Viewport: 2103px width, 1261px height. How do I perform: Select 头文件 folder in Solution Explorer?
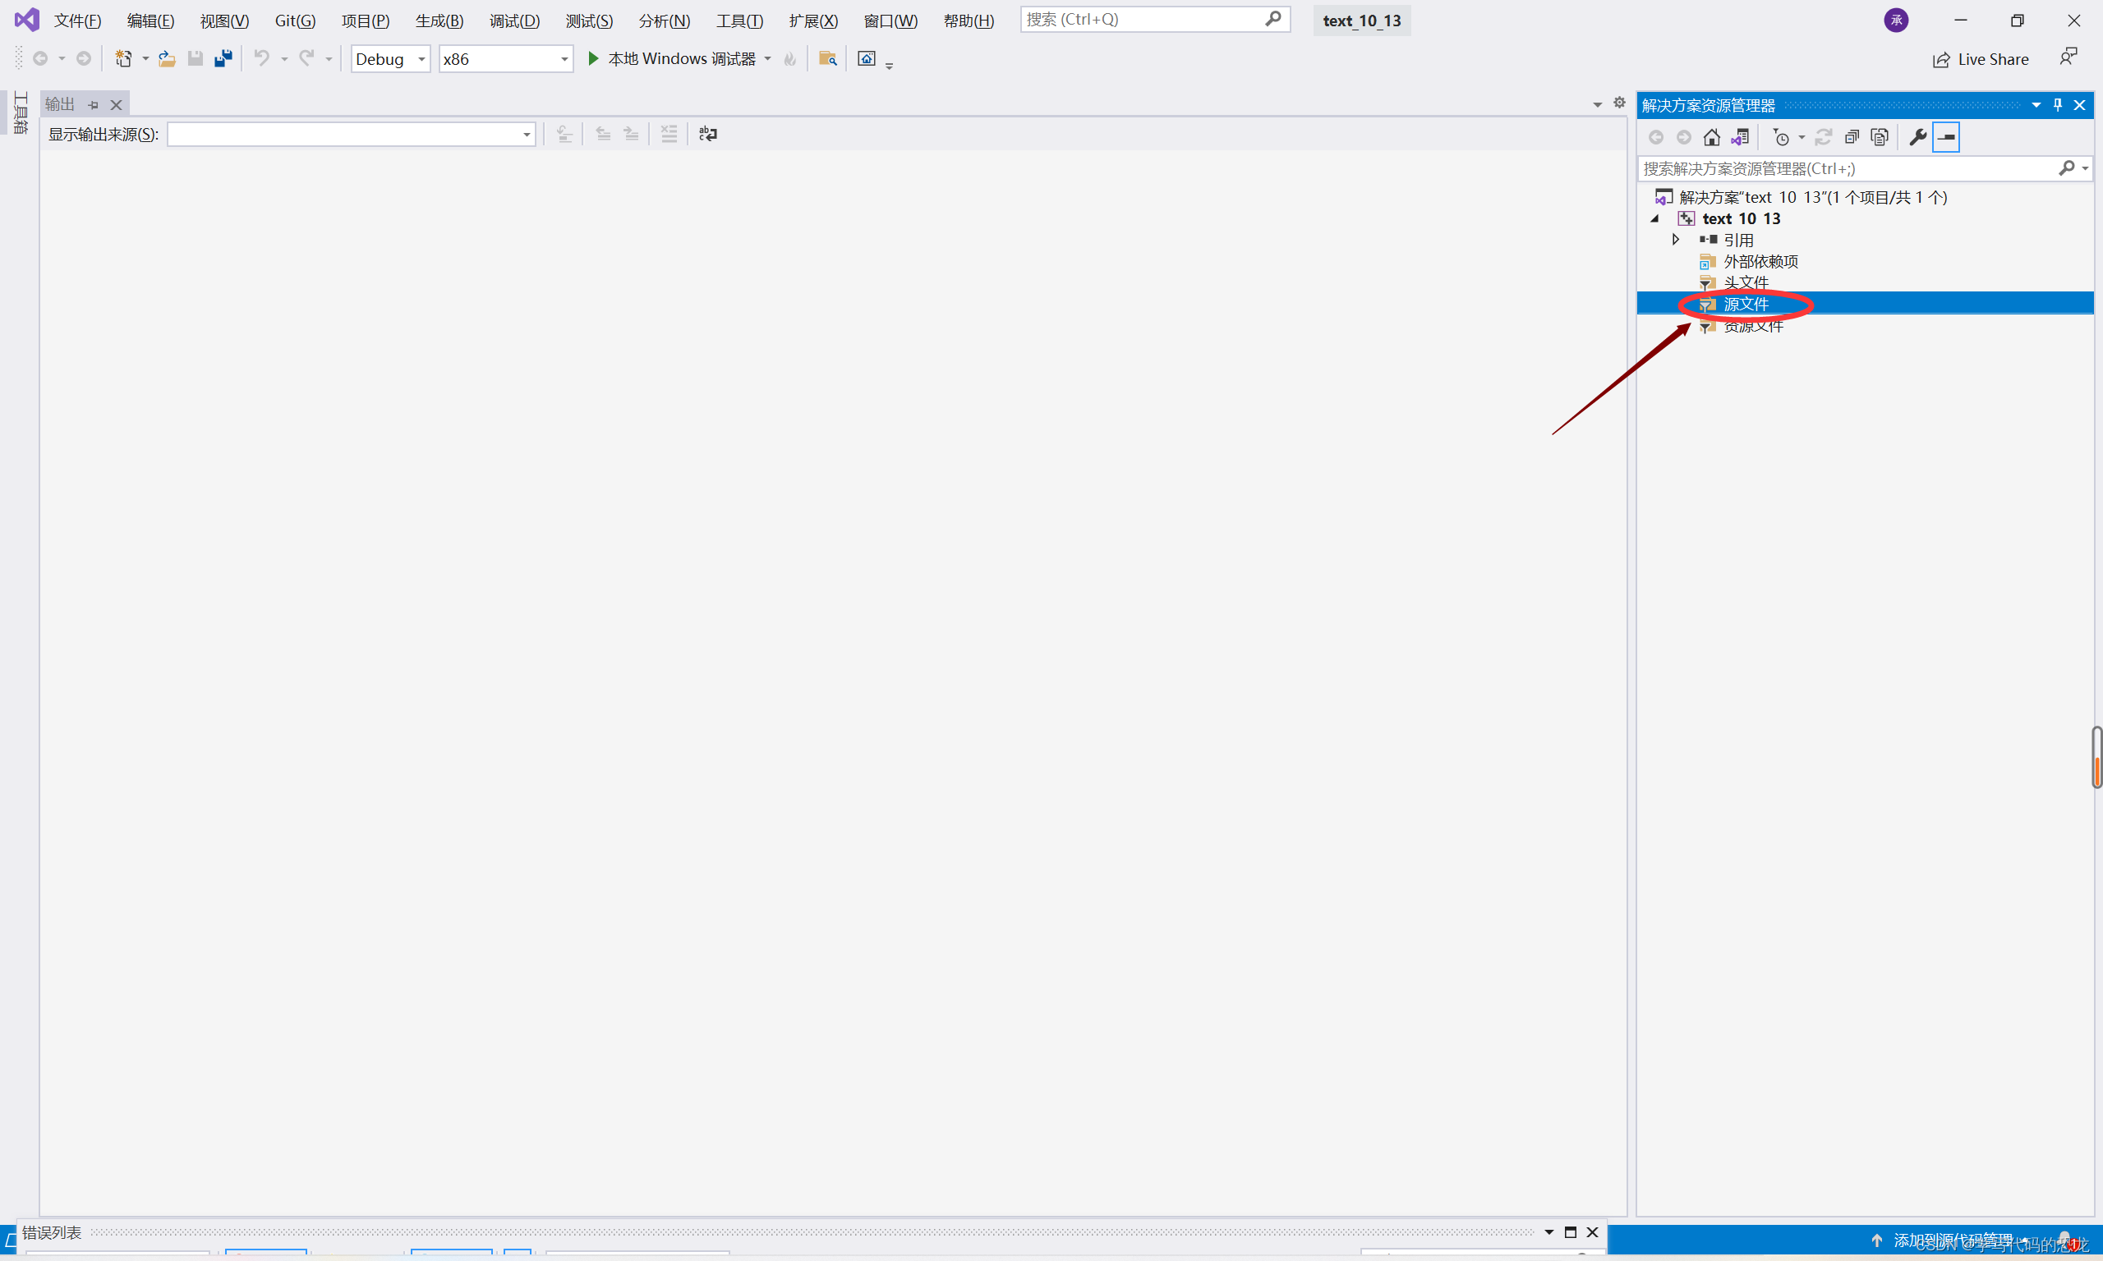pos(1745,282)
